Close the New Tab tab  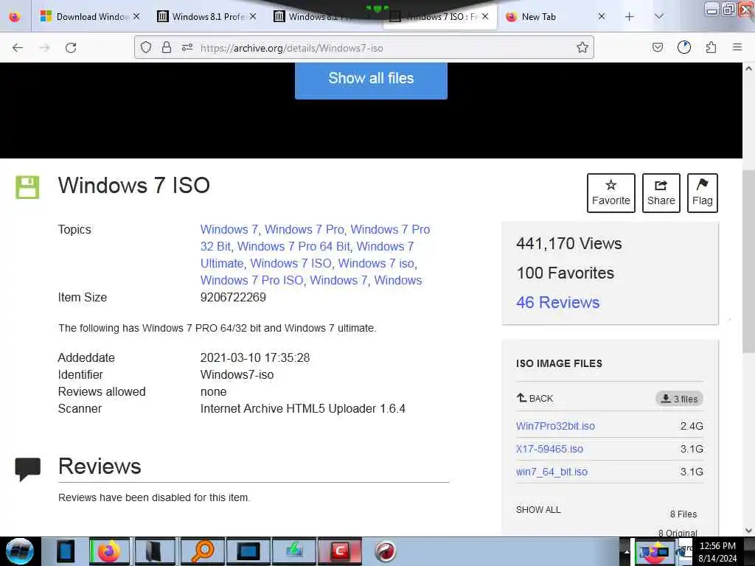click(x=602, y=16)
